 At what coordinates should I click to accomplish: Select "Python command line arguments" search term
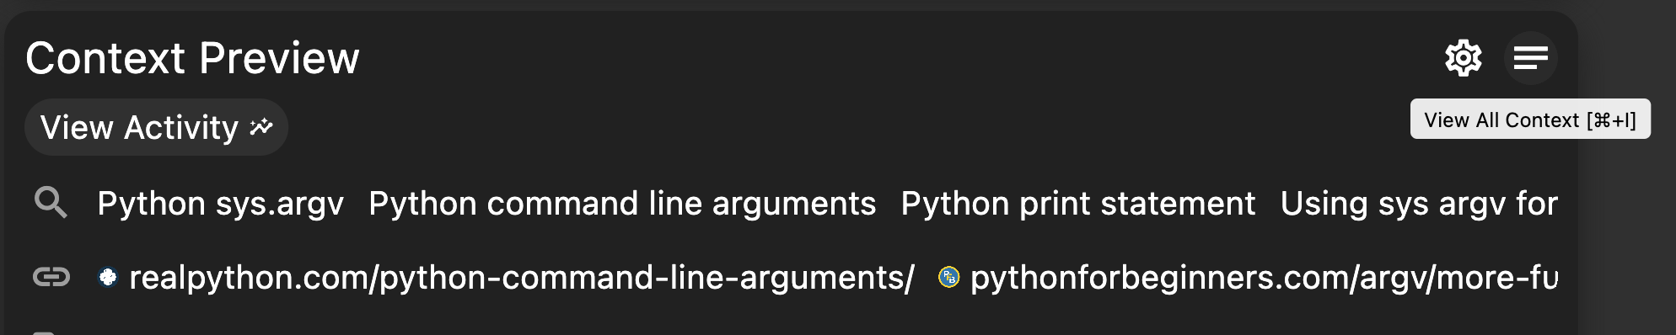coord(622,204)
